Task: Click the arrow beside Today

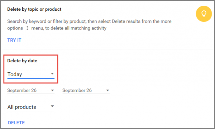Action: click(x=52, y=73)
